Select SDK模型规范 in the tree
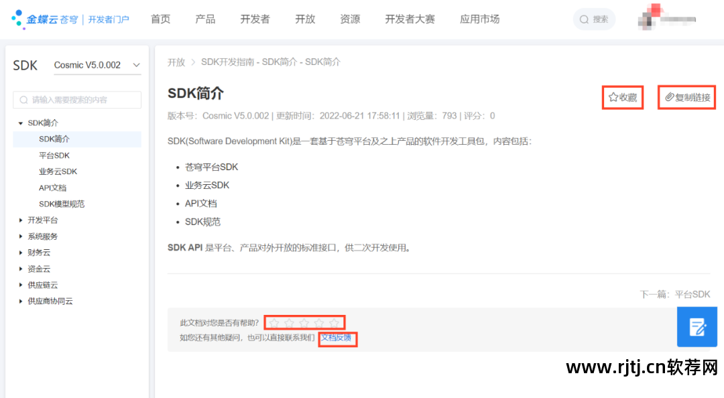This screenshot has height=398, width=724. (62, 204)
